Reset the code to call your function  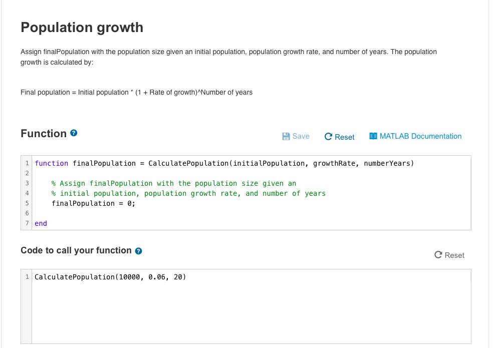pos(449,255)
